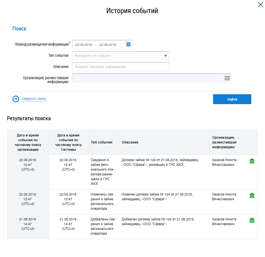Click bank icon in first result row
Screen dimensions: 265x257
[x=252, y=161]
